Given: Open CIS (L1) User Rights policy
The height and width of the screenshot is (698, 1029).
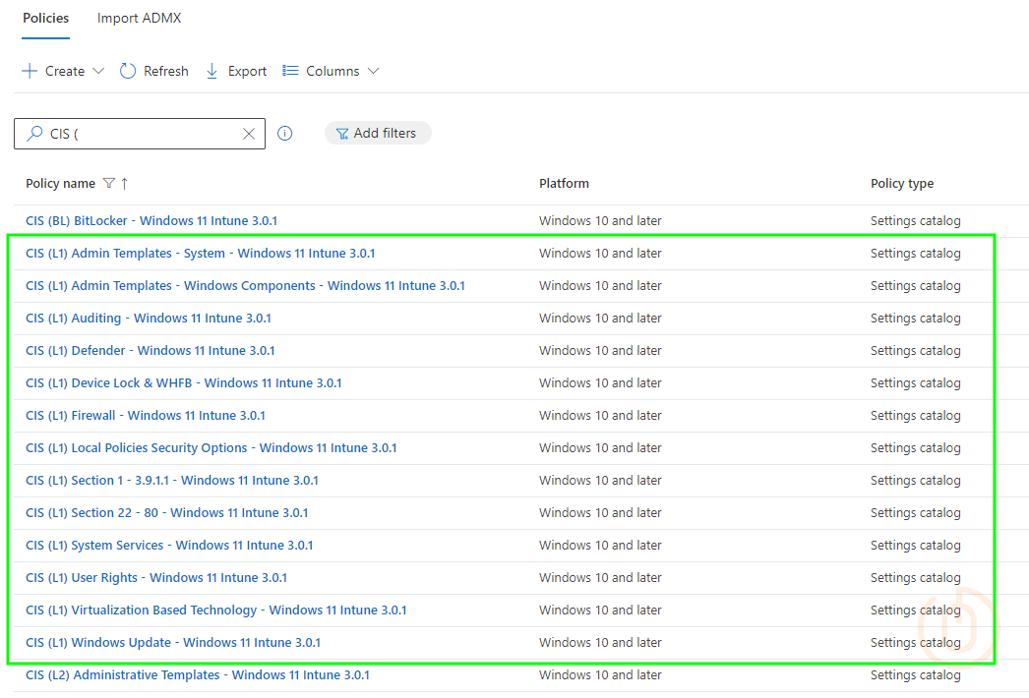Looking at the screenshot, I should coord(156,578).
